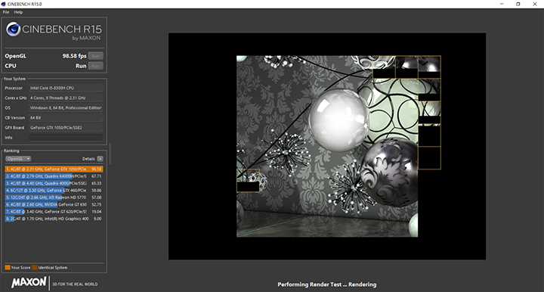This screenshot has height=292, width=544.
Task: Select ranking row 8 Intel HD Graphics
Action: pyautogui.click(x=54, y=219)
